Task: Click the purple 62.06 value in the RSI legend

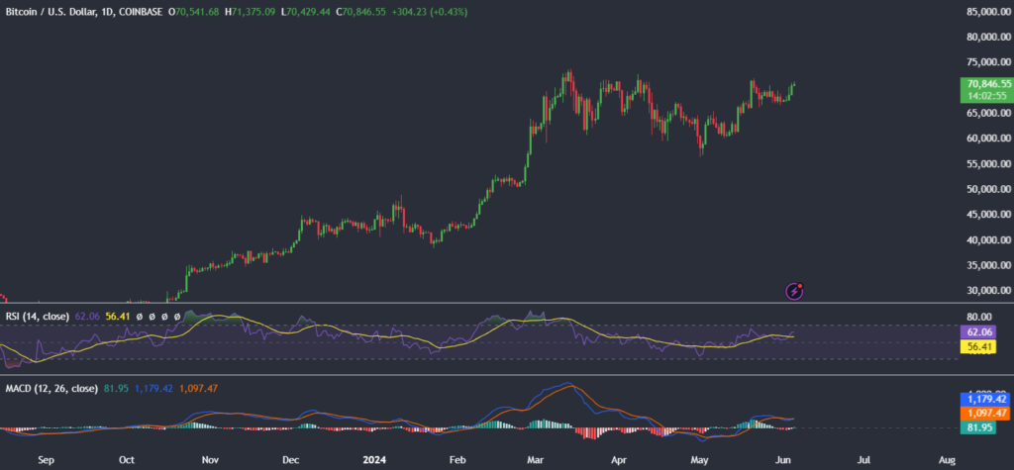Action: (x=87, y=317)
